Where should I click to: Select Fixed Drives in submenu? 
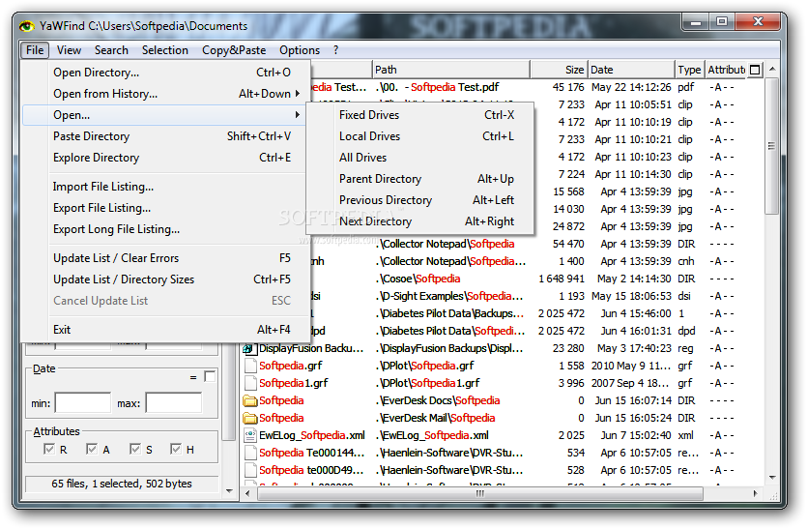click(420, 115)
